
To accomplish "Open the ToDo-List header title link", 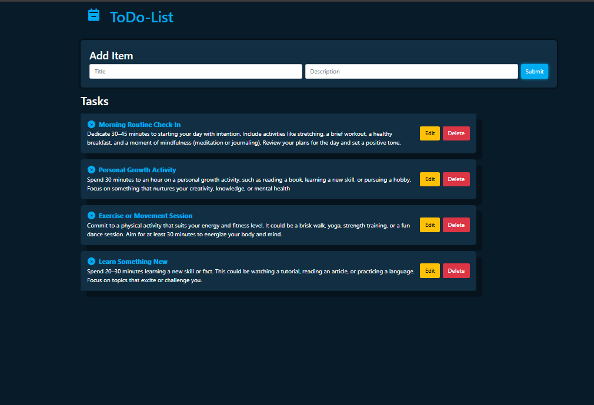I will tap(142, 17).
